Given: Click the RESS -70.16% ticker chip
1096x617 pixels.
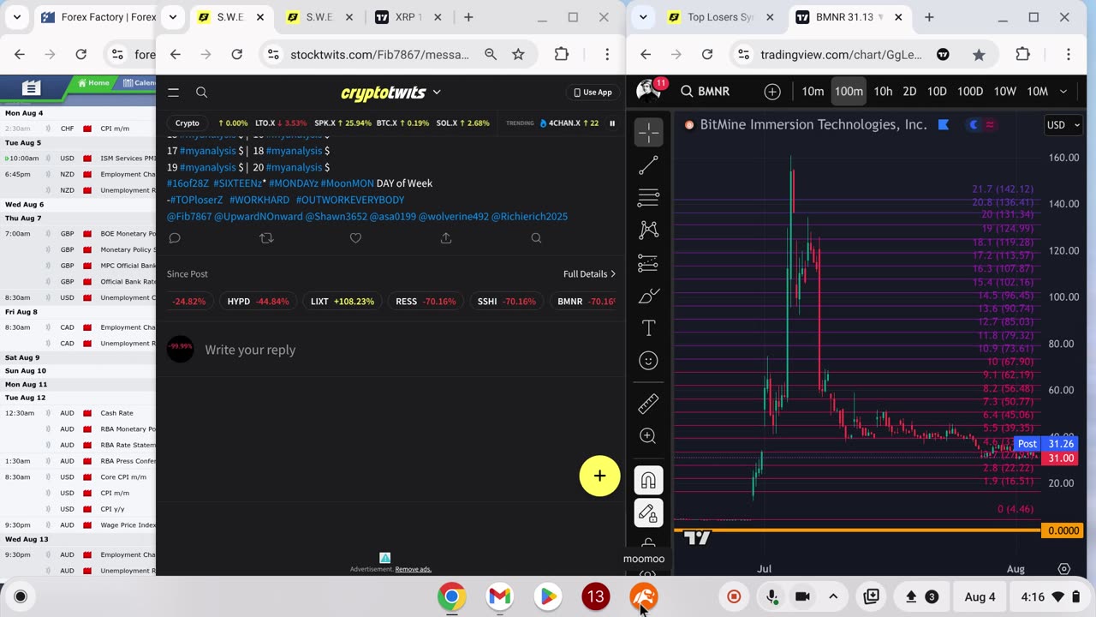Looking at the screenshot, I should click(426, 302).
